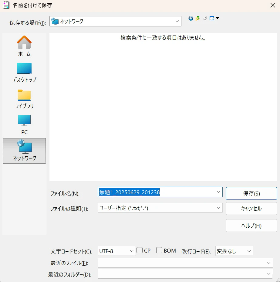Click the dialog resize grip
Viewport: 280px width, 282px height.
(x=278, y=280)
